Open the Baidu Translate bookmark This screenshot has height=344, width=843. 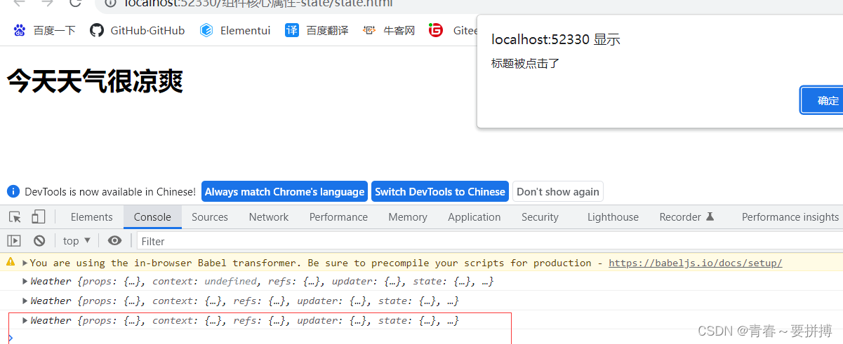point(317,30)
